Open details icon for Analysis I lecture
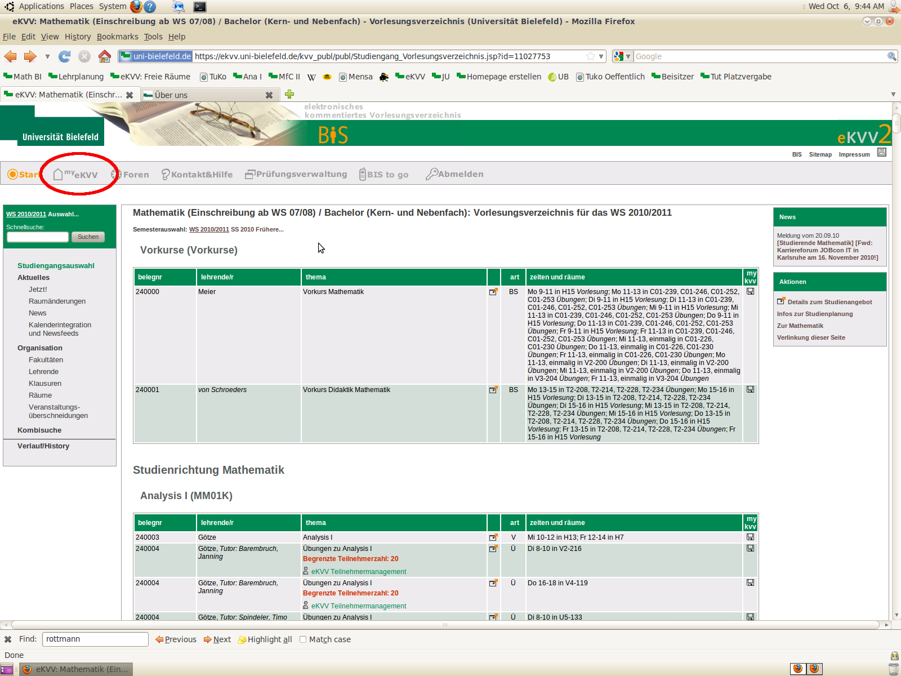 click(x=493, y=537)
